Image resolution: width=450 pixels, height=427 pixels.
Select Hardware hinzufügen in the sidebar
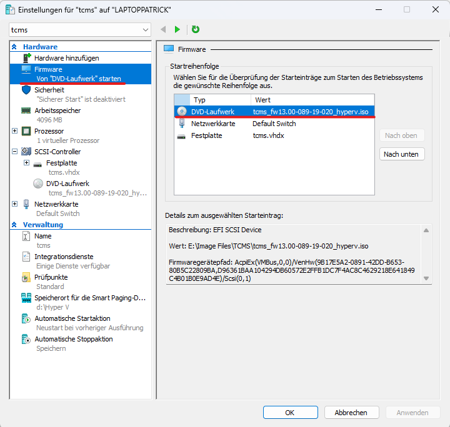(x=66, y=58)
